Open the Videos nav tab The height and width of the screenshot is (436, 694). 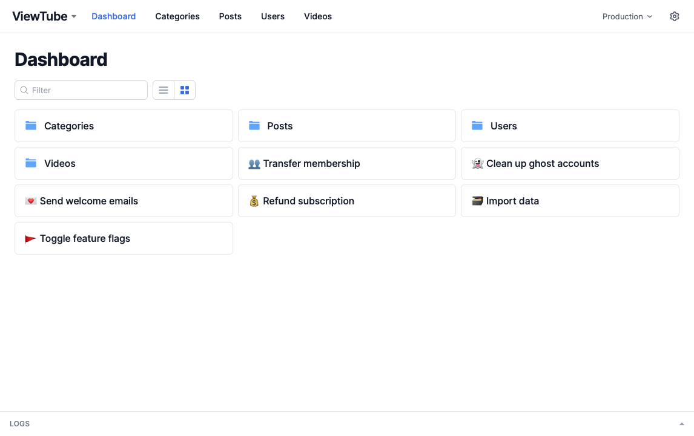318,16
